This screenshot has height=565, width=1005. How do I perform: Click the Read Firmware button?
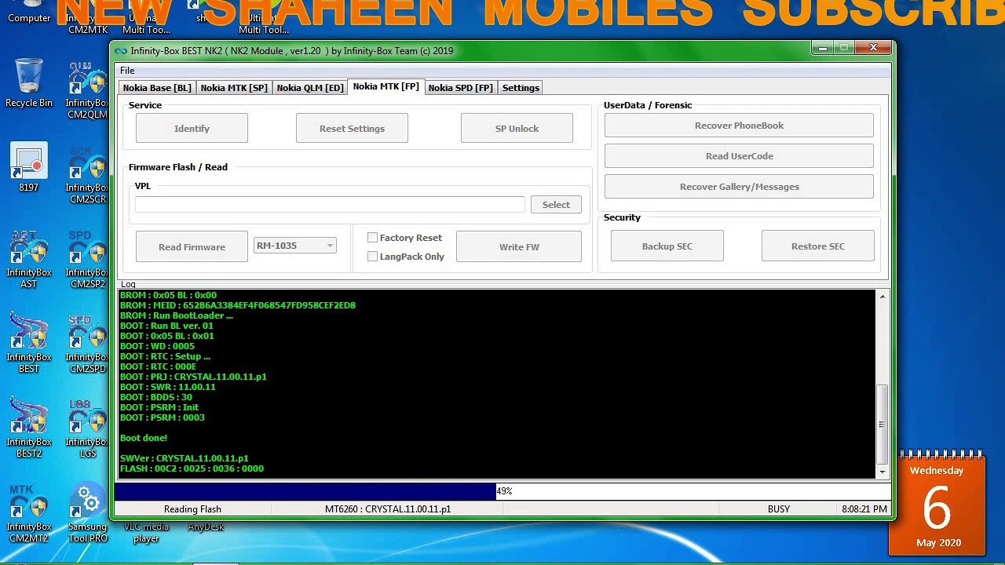click(x=192, y=247)
